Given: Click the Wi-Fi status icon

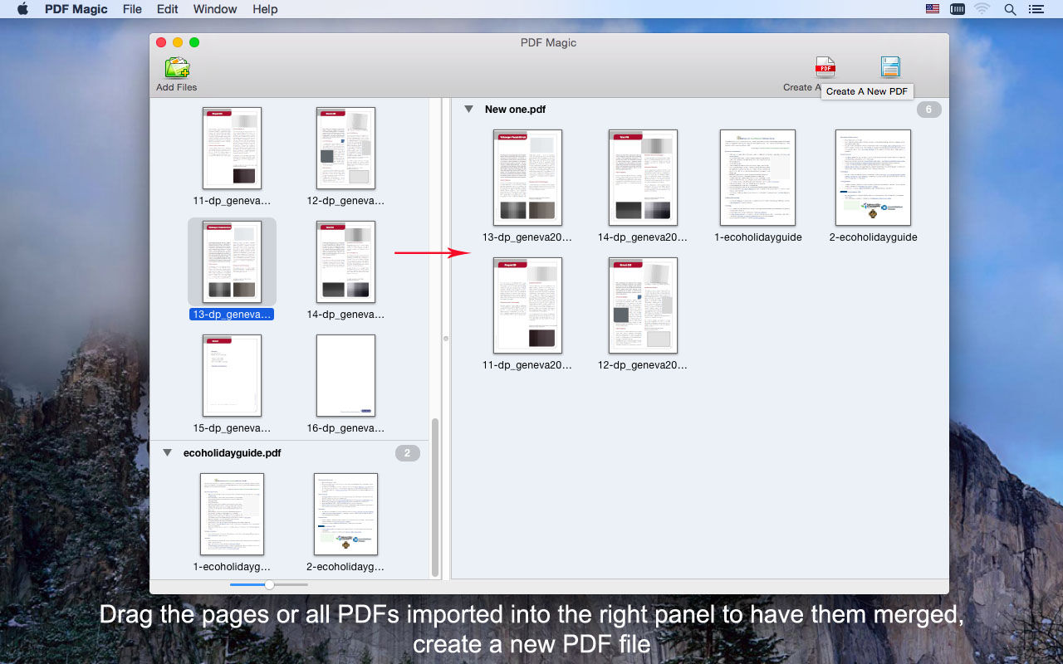Looking at the screenshot, I should [x=982, y=9].
